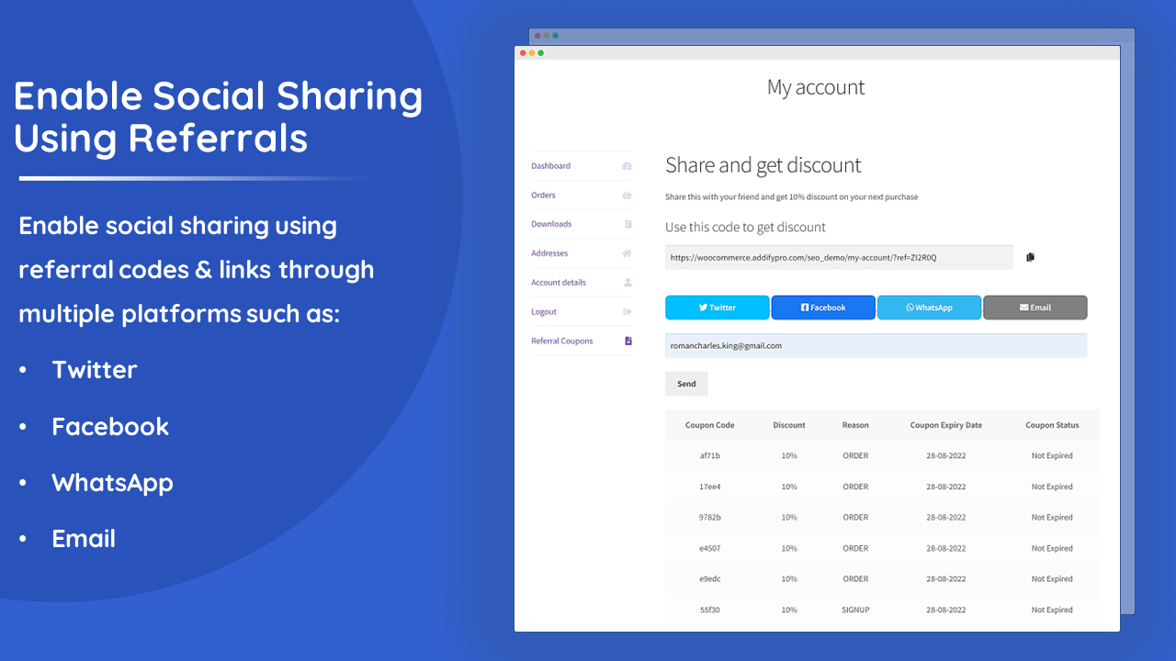Click the Addresses home icon
Image resolution: width=1176 pixels, height=661 pixels.
[627, 253]
